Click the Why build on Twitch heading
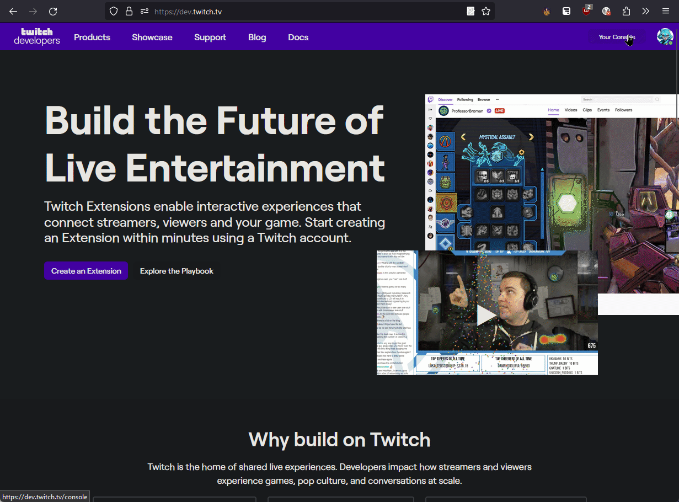This screenshot has height=502, width=679. pos(339,440)
